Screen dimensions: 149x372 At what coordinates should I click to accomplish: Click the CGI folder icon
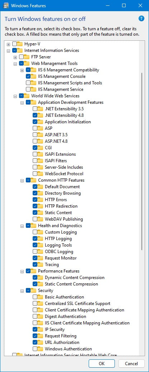point(40,148)
